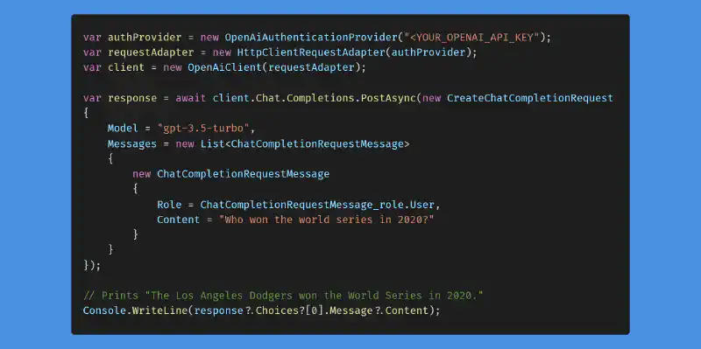This screenshot has height=349, width=701.
Task: Click the requestAdapter variable declaration name
Action: pos(151,52)
